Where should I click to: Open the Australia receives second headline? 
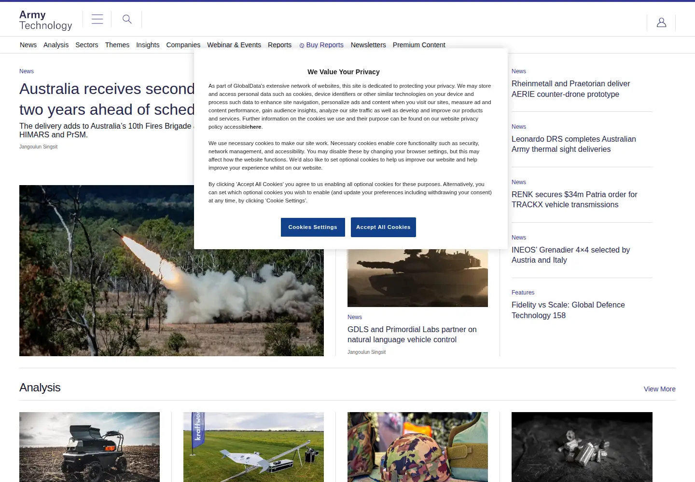pyautogui.click(x=107, y=99)
